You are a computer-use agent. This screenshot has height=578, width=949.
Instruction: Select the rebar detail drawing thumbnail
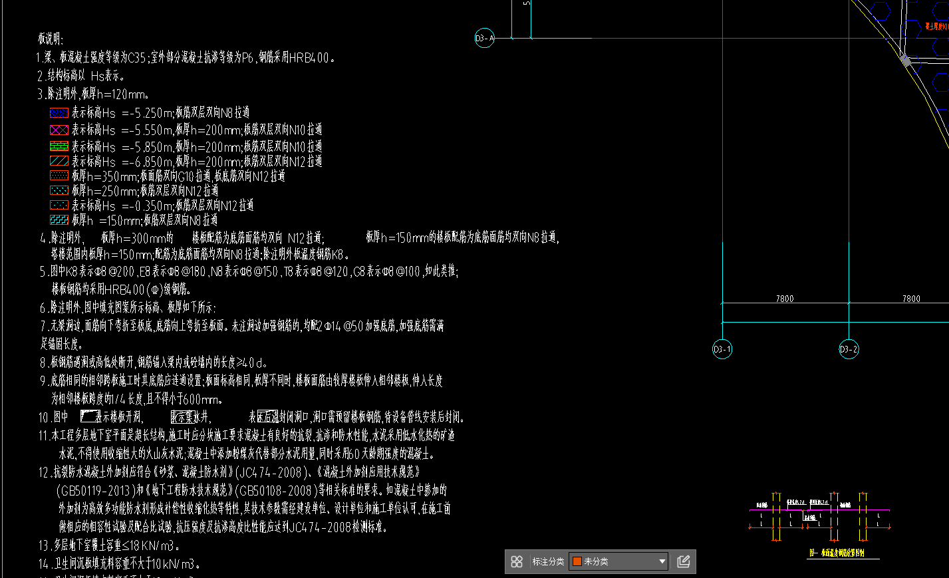[x=820, y=517]
